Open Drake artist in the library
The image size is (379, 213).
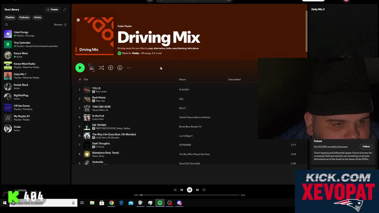[x=36, y=128]
